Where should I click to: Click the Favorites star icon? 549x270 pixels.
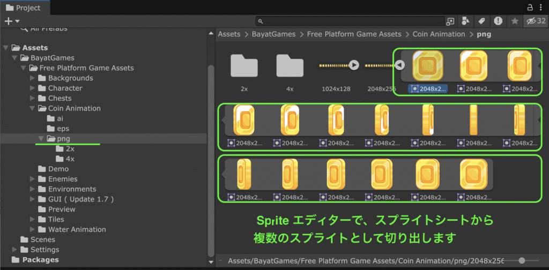[x=515, y=21]
